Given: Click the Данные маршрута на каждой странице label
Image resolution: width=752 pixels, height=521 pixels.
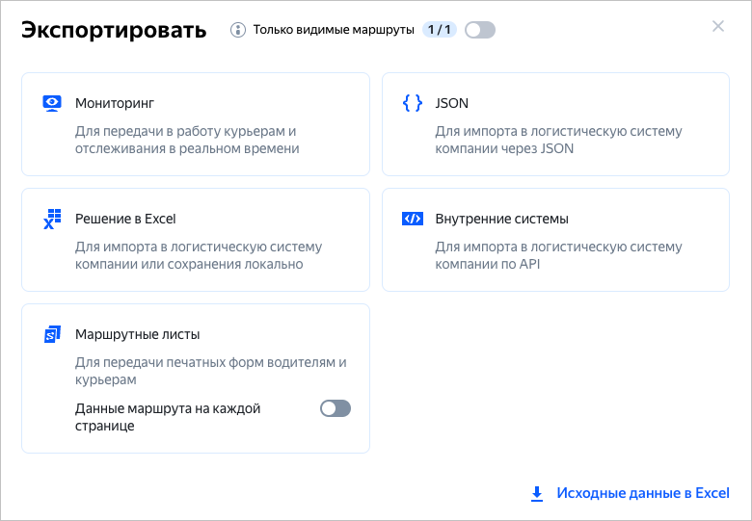Looking at the screenshot, I should coord(168,417).
